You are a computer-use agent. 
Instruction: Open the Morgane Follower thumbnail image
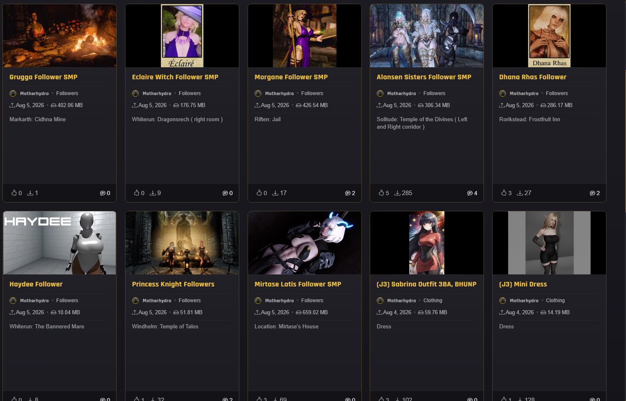pyautogui.click(x=305, y=36)
